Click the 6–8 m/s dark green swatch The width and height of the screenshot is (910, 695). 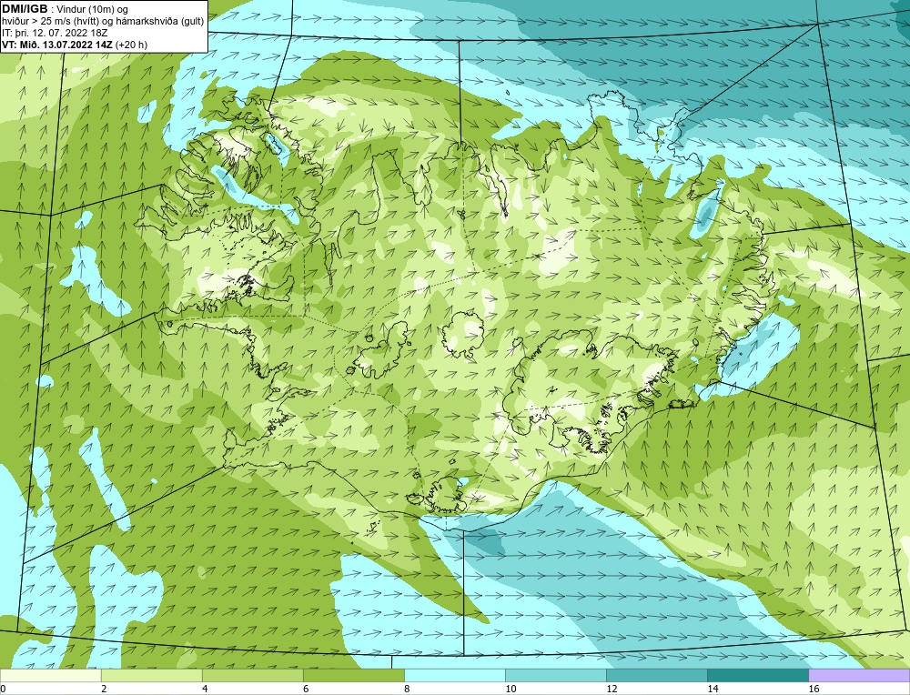coord(353,675)
